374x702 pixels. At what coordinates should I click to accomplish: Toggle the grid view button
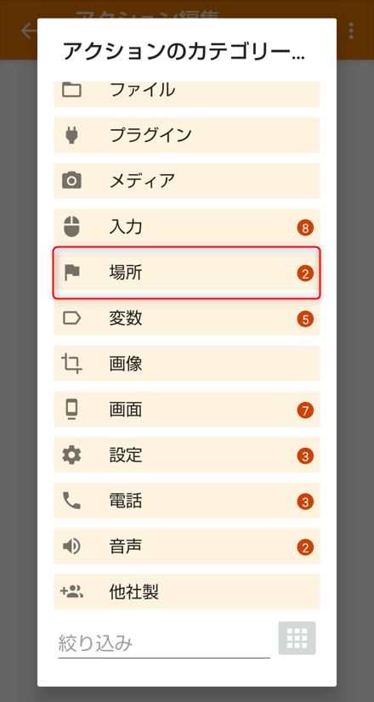click(297, 638)
